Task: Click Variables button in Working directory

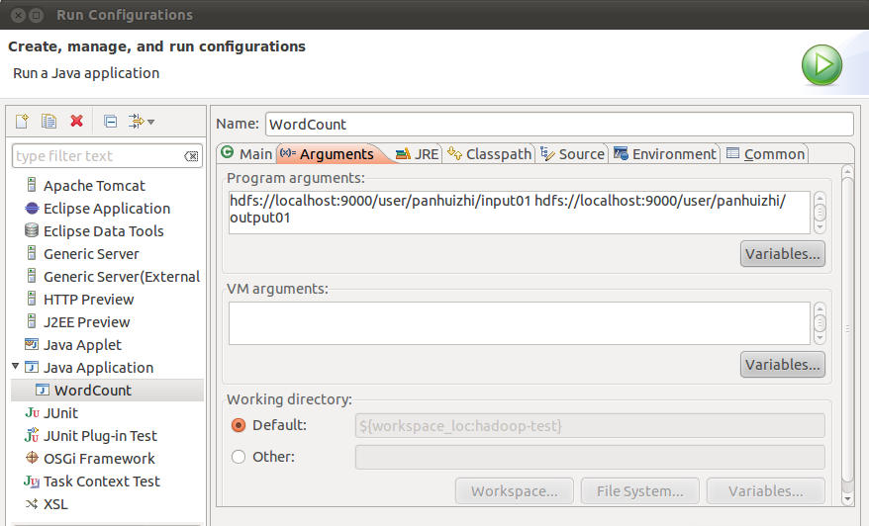Action: point(765,491)
